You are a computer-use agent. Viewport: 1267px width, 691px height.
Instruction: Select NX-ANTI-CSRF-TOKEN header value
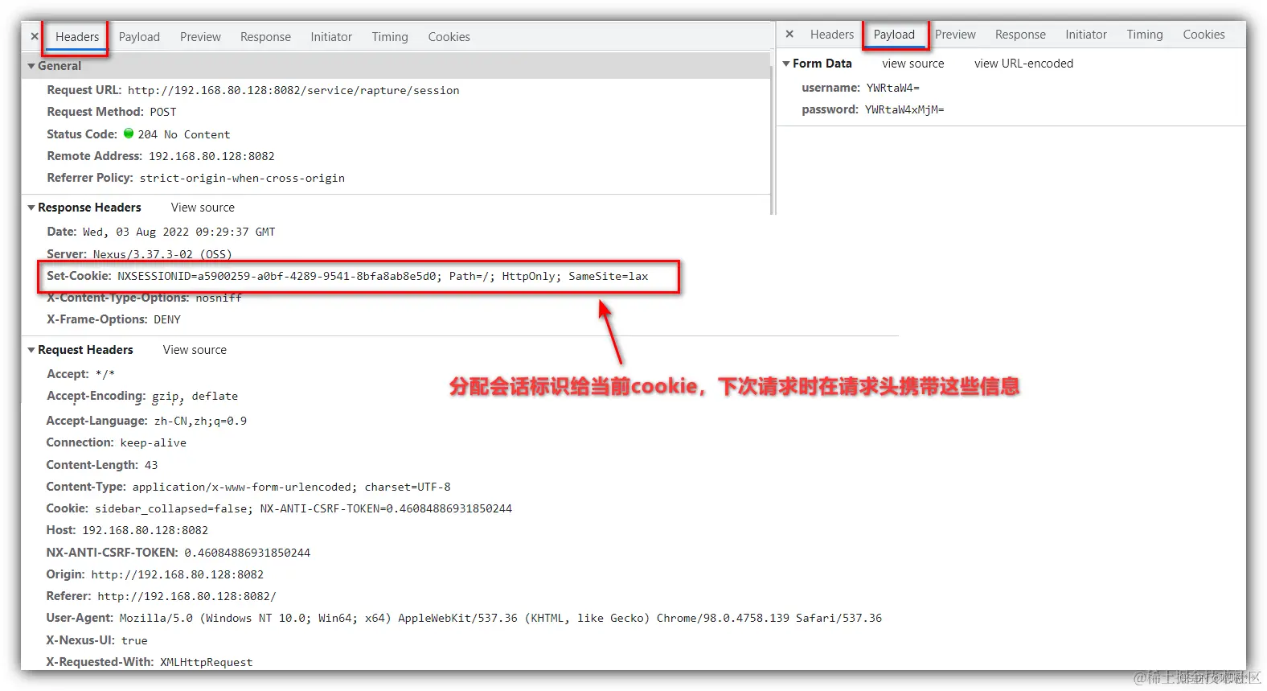click(248, 553)
